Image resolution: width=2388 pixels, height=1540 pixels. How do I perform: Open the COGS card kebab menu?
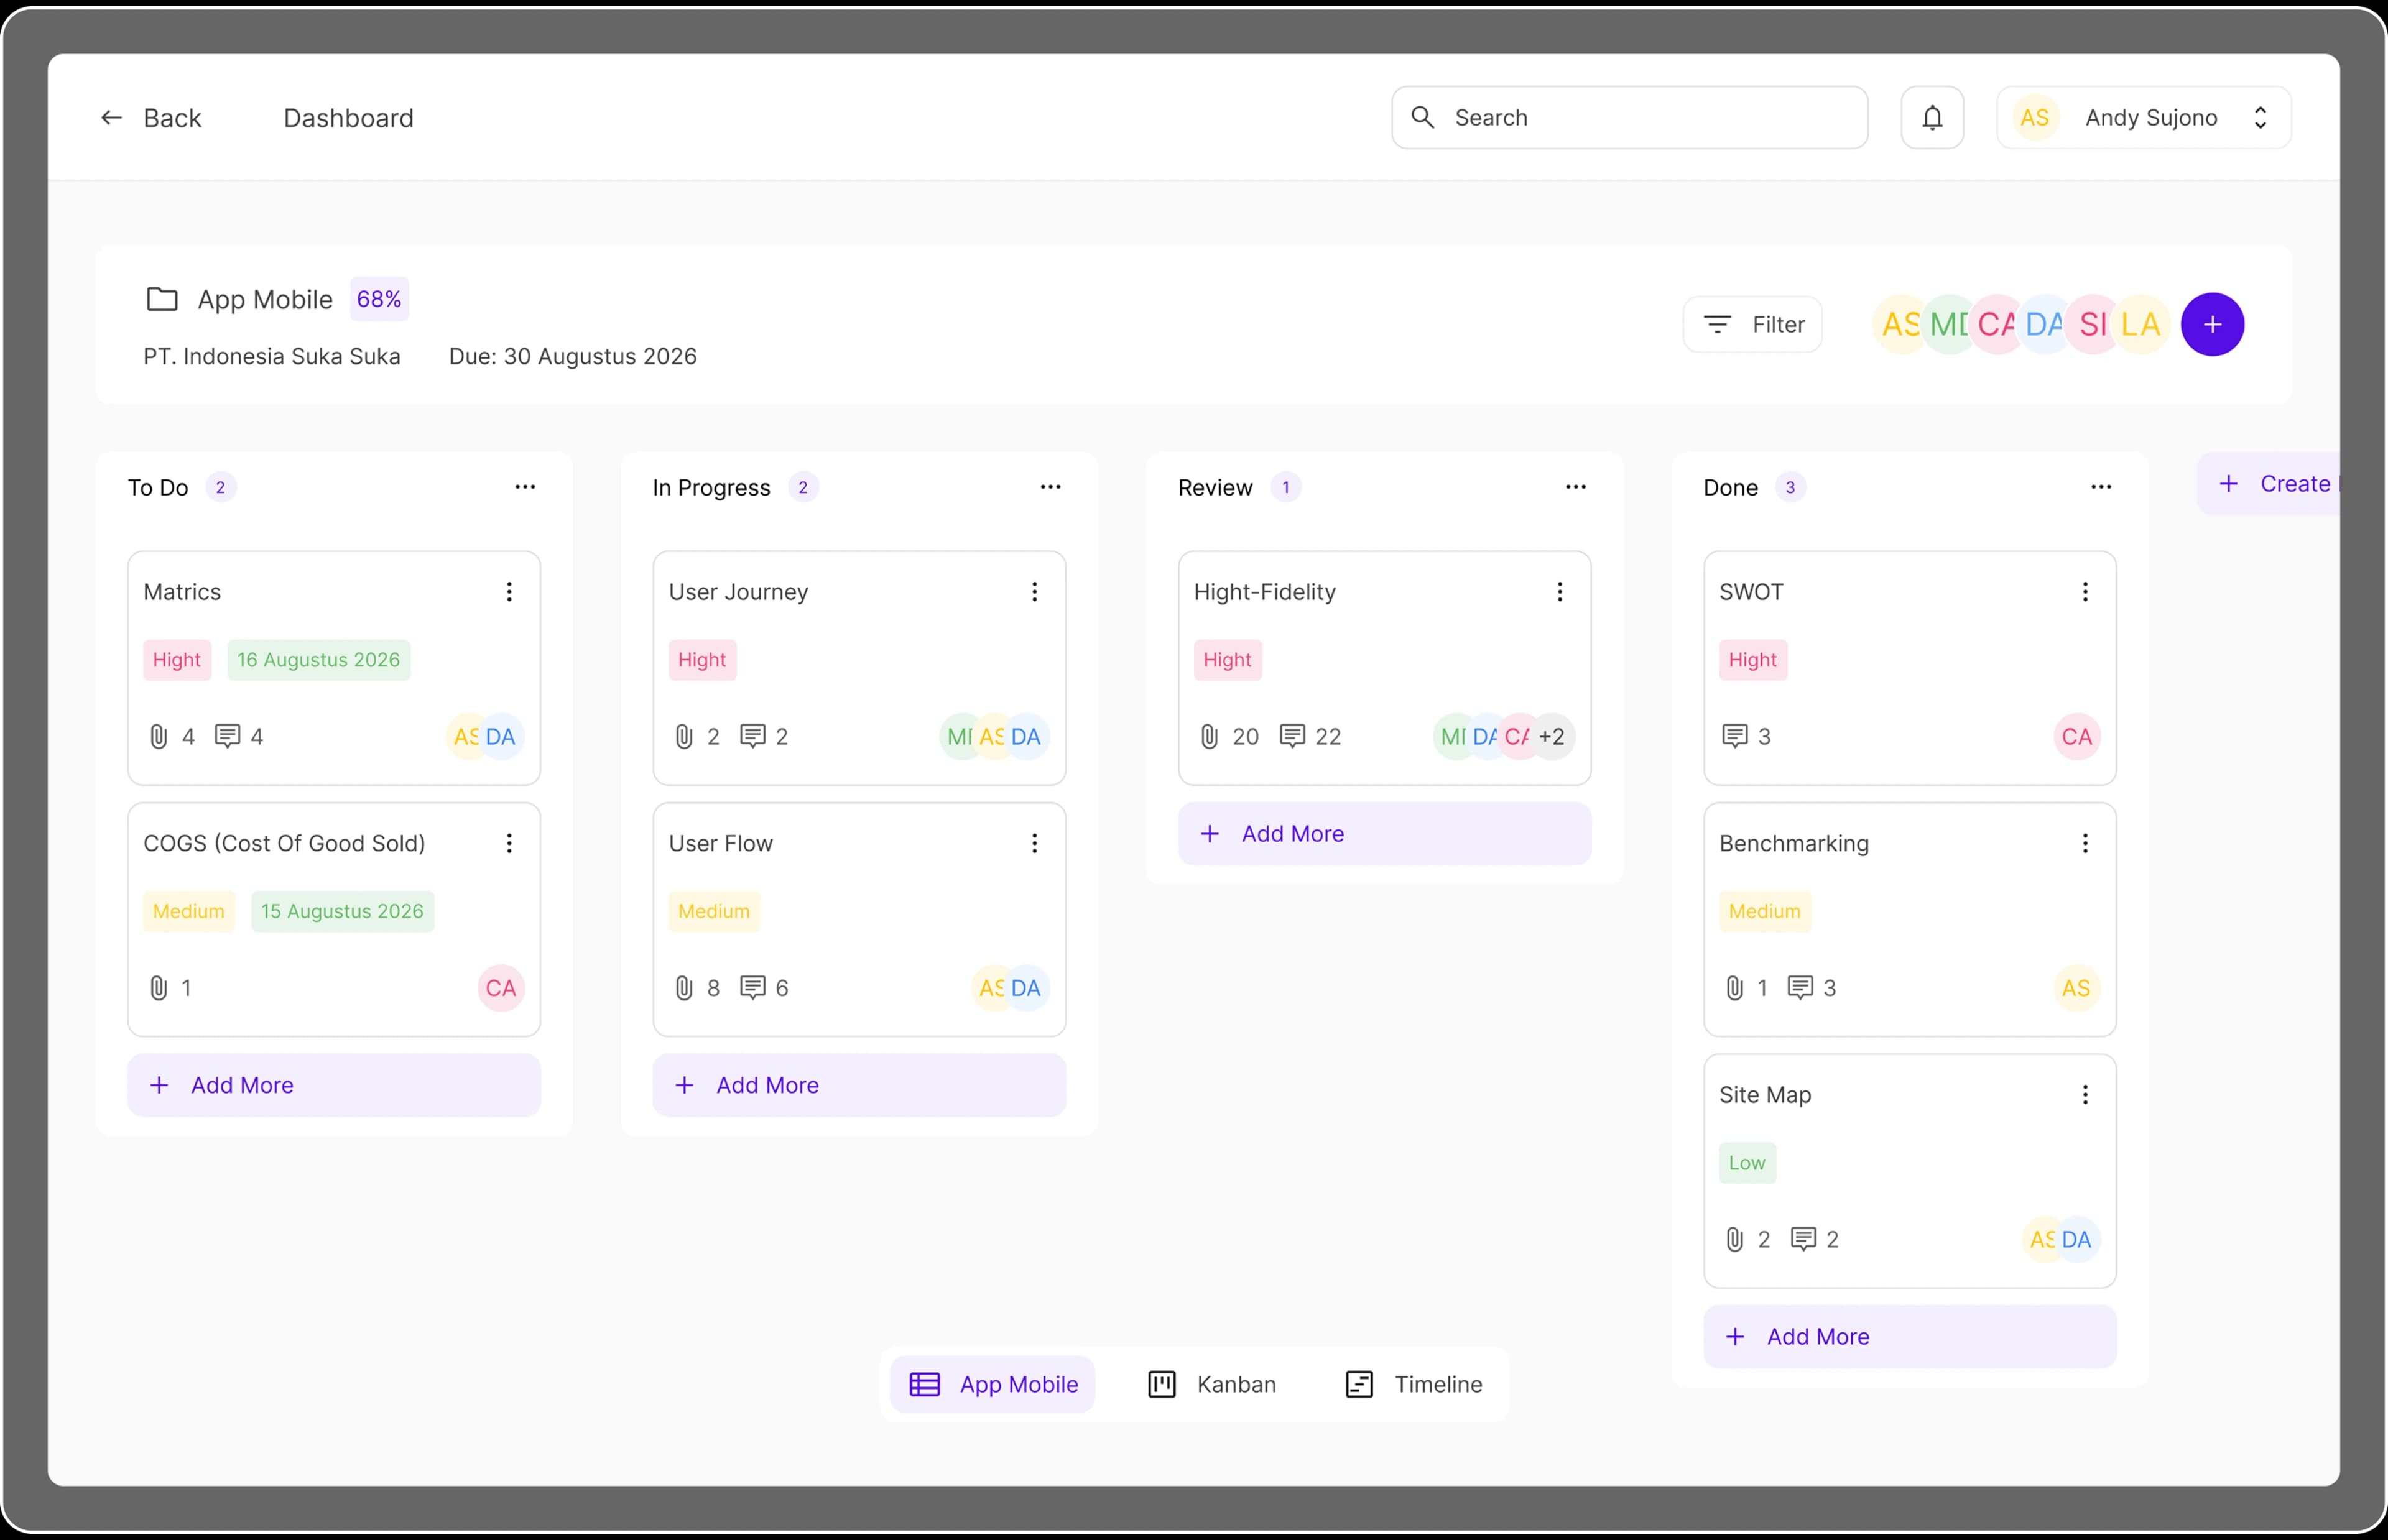click(x=509, y=843)
